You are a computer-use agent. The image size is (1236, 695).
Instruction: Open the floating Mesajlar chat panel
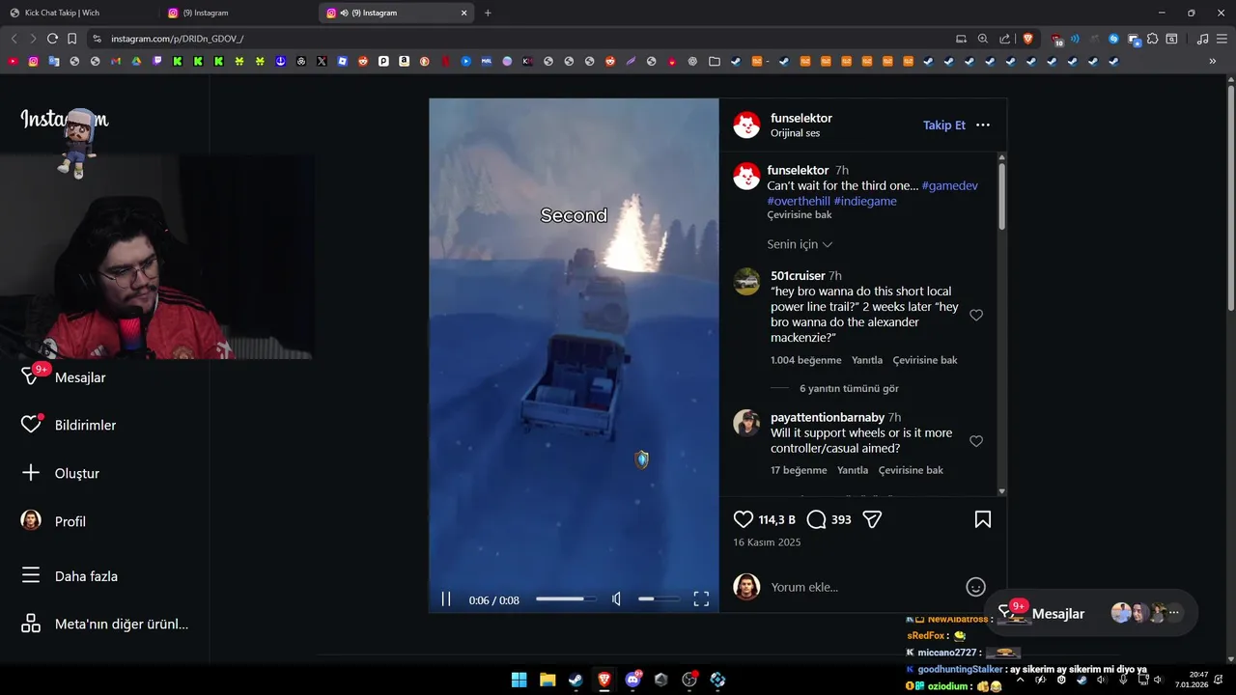coord(1092,614)
